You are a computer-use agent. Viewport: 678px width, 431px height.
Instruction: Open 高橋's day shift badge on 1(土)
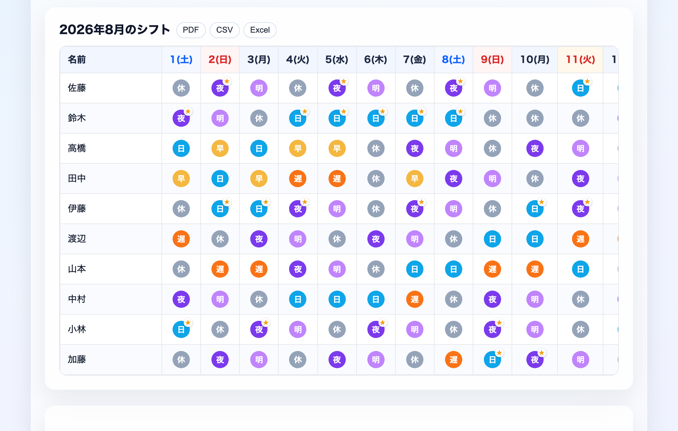(181, 148)
